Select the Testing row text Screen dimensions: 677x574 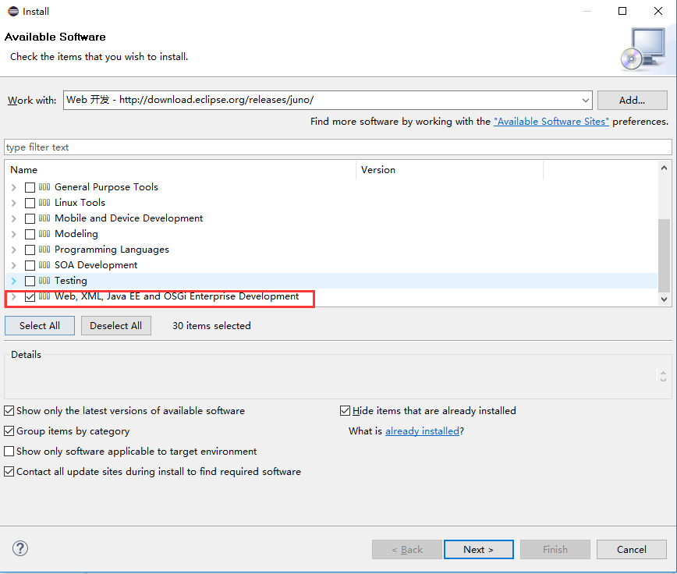(x=71, y=281)
